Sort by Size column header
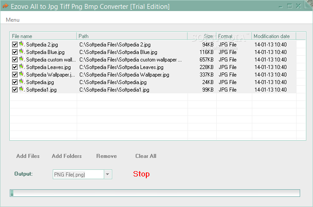This screenshot has height=207, width=313. click(x=202, y=36)
